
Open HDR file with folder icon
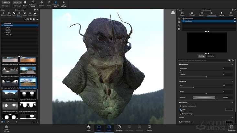(229, 60)
